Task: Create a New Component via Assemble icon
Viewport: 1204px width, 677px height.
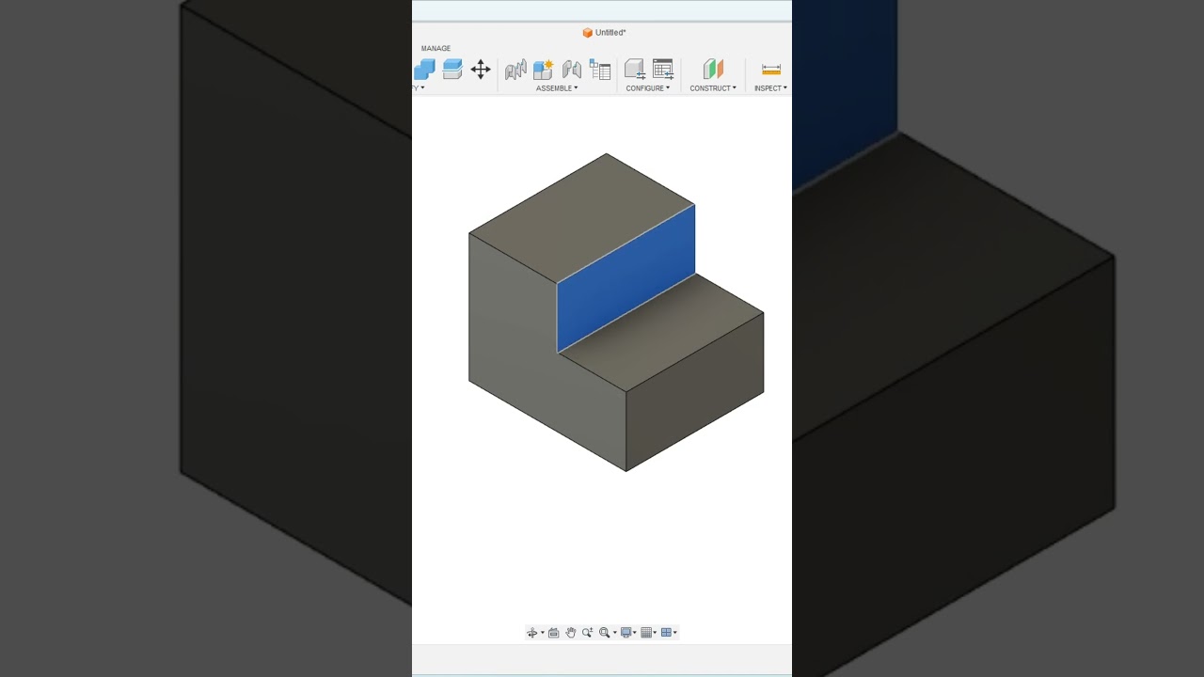Action: pyautogui.click(x=544, y=70)
